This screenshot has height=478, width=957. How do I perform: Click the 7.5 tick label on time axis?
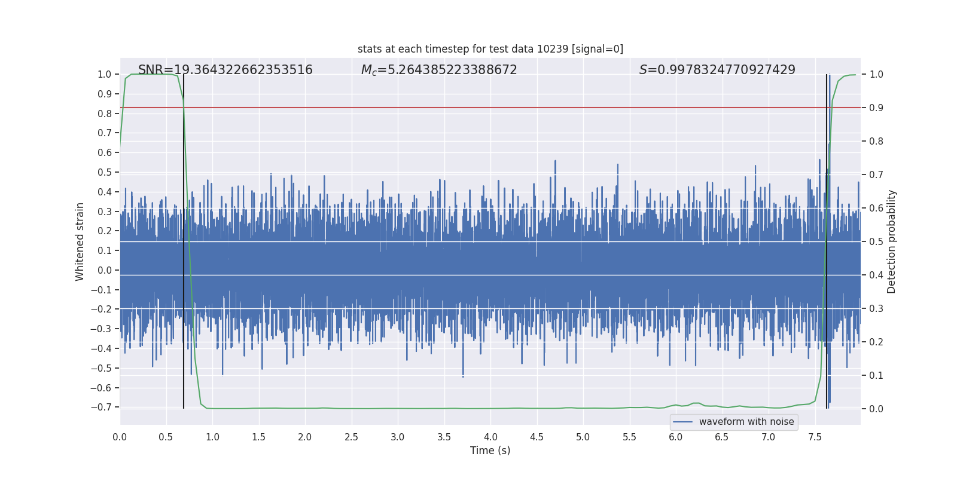click(x=815, y=437)
